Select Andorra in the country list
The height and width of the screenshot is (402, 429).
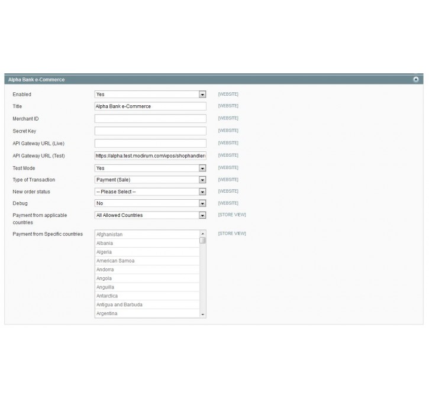point(147,270)
